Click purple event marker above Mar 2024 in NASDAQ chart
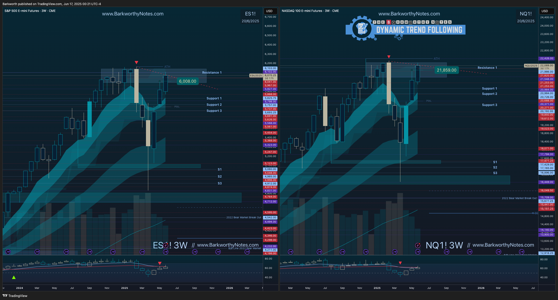This screenshot has width=558, height=300. pos(290,252)
